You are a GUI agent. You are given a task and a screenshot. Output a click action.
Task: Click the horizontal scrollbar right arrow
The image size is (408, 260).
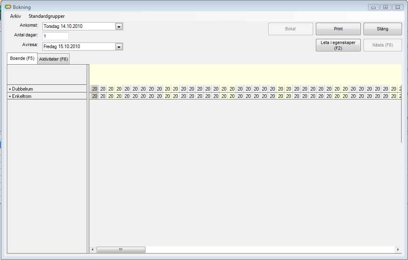(398, 249)
